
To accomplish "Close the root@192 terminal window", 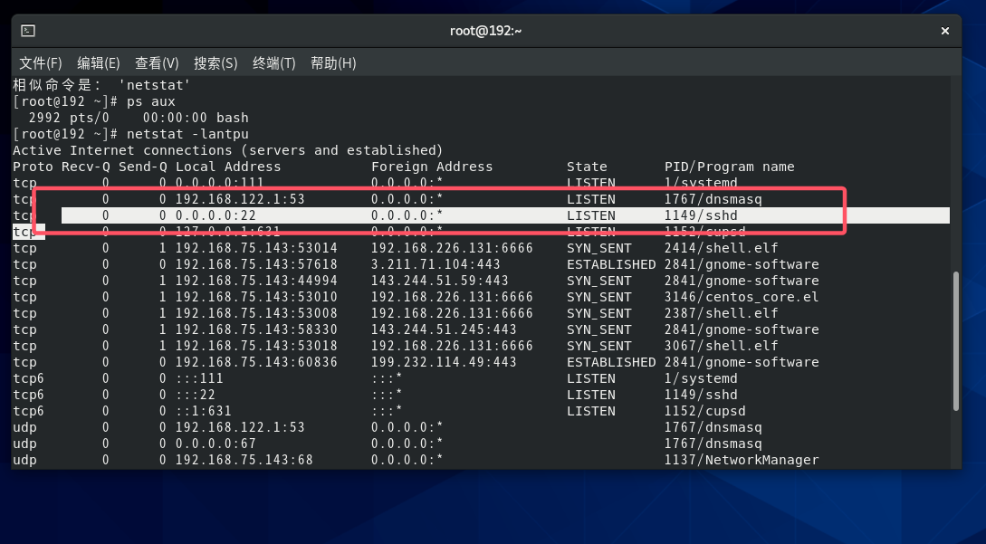I will [x=944, y=31].
